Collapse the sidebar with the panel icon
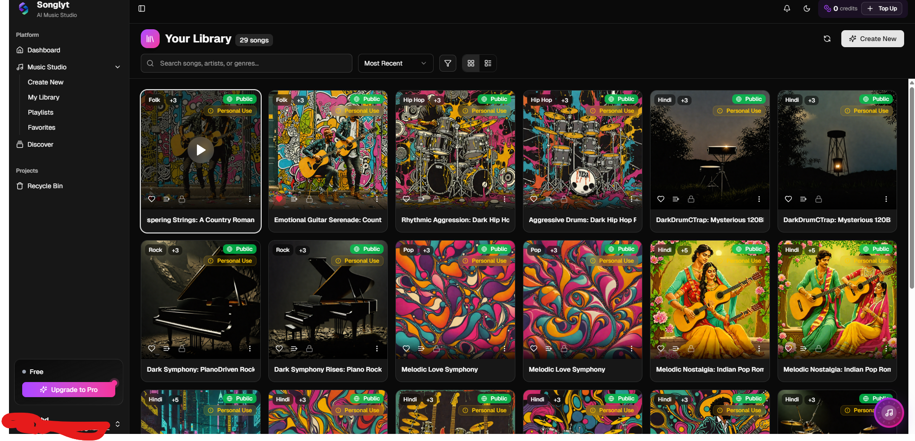The width and height of the screenshot is (915, 441). (x=142, y=8)
